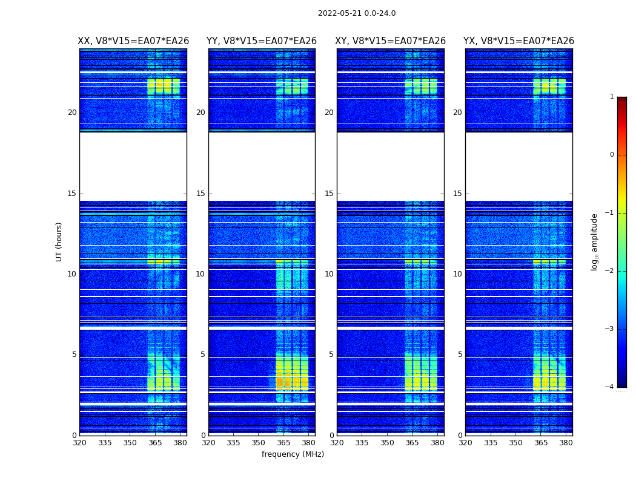Click the YX polarization panel title
This screenshot has height=484, width=636.
point(519,41)
